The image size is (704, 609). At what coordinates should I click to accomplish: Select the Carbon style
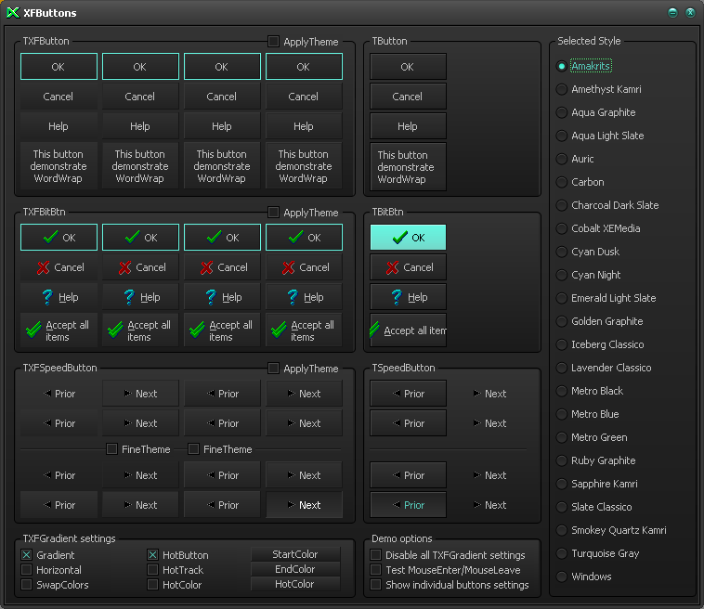[x=562, y=182]
